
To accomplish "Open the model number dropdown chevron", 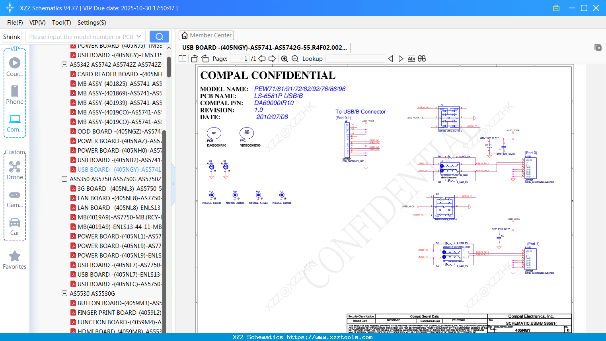I will 139,37.
